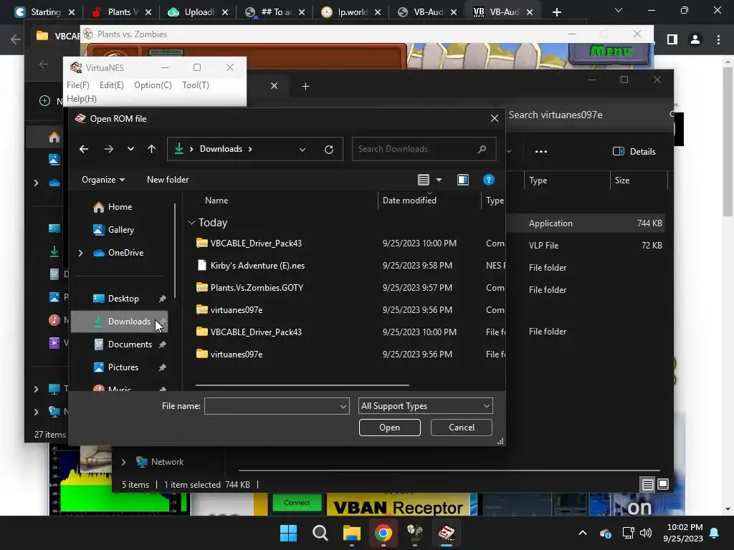Open volume icon in system tray

click(646, 533)
